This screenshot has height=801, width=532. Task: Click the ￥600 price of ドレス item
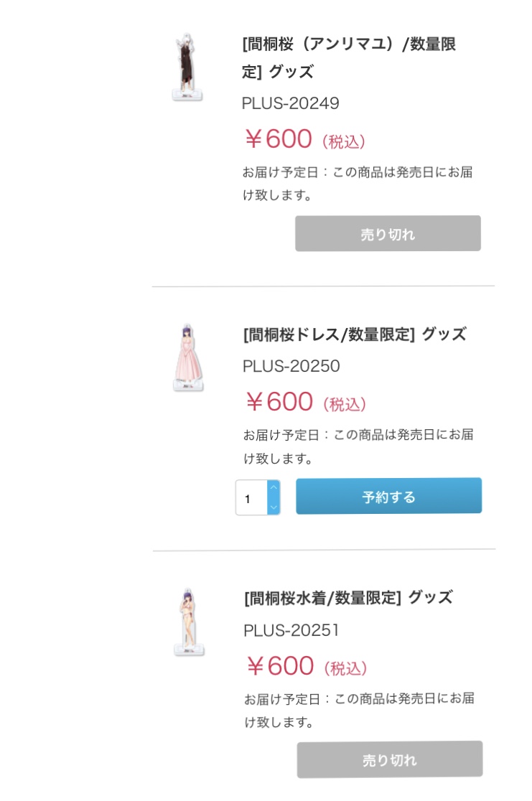coord(279,402)
